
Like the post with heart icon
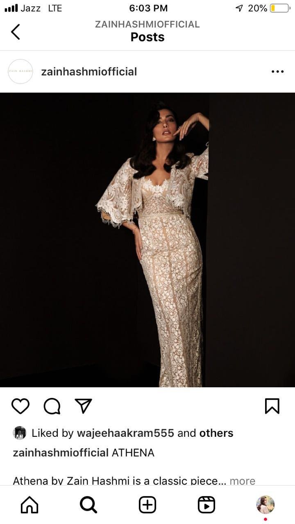click(20, 406)
